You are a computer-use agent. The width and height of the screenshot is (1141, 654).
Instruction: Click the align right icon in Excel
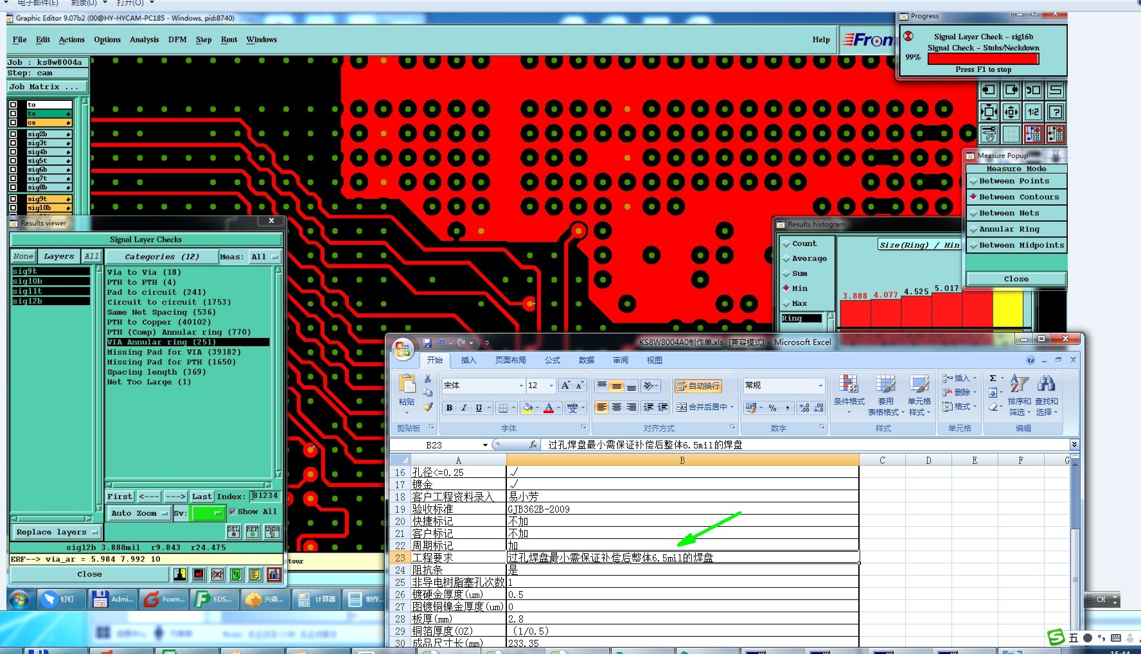[632, 407]
